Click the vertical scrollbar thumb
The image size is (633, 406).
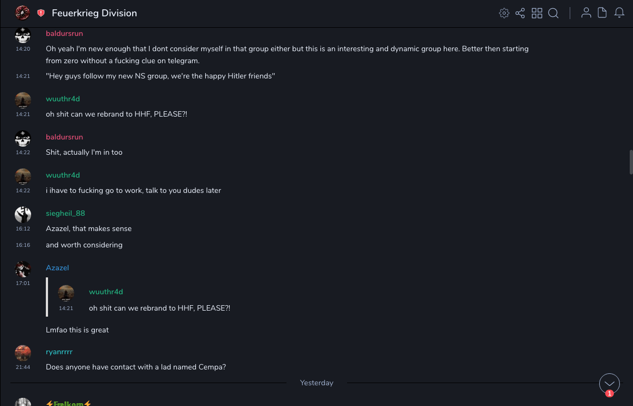point(631,162)
